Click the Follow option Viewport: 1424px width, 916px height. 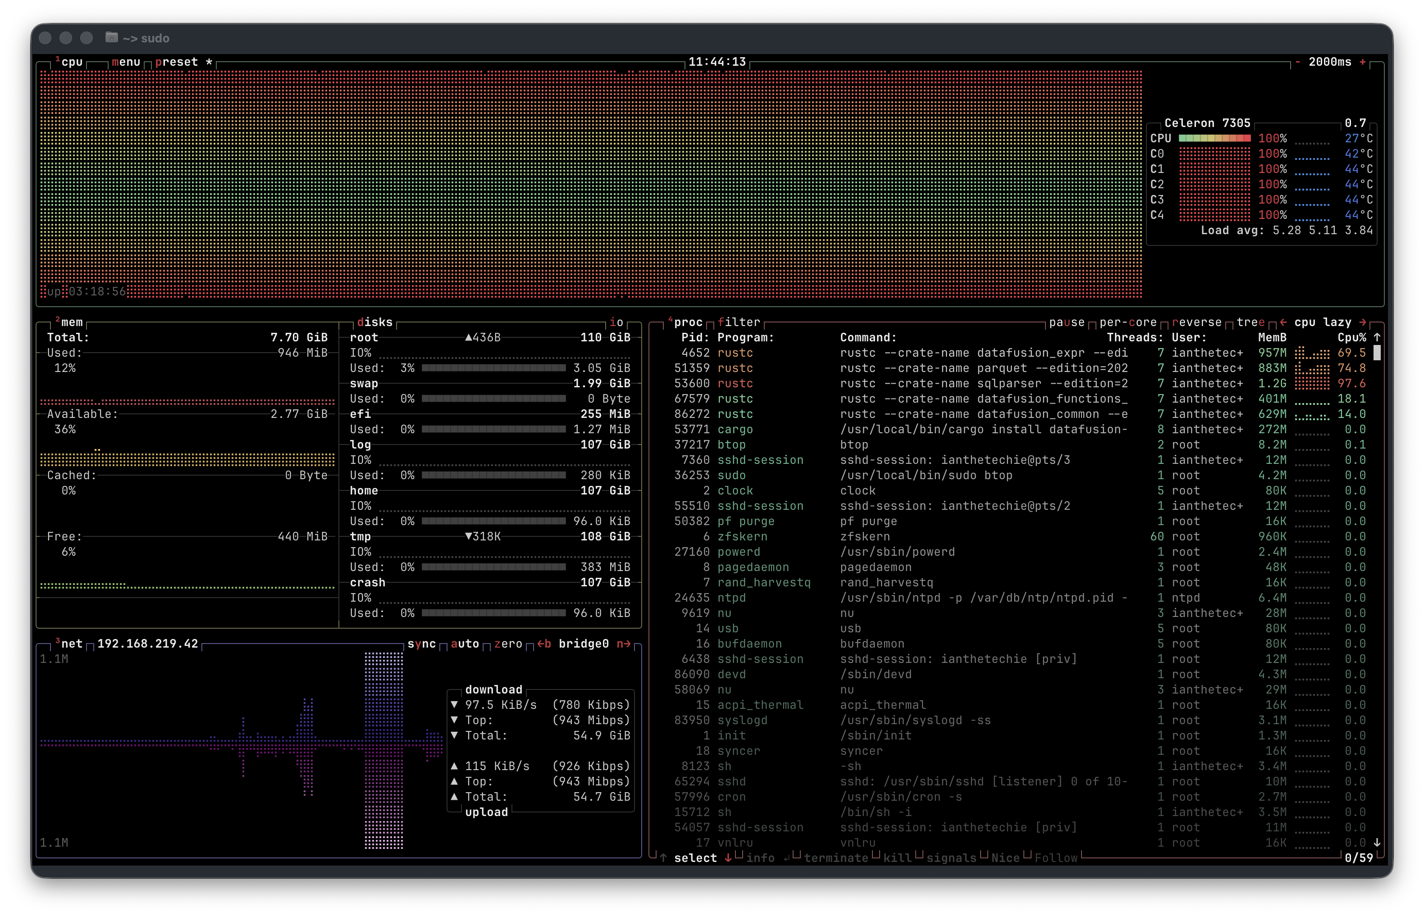[1056, 858]
